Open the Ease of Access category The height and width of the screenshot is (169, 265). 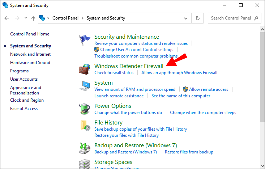[x=24, y=109]
